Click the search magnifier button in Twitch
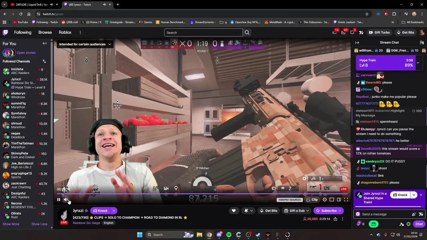This screenshot has width=427, height=240. (x=247, y=32)
